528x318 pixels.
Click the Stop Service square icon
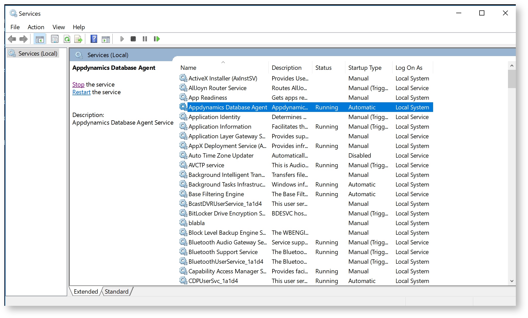[133, 39]
